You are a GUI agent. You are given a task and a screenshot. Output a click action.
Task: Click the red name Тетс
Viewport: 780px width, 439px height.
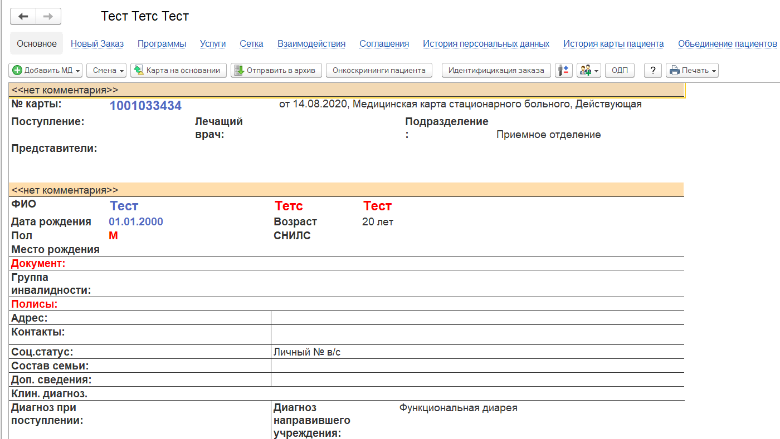(289, 206)
